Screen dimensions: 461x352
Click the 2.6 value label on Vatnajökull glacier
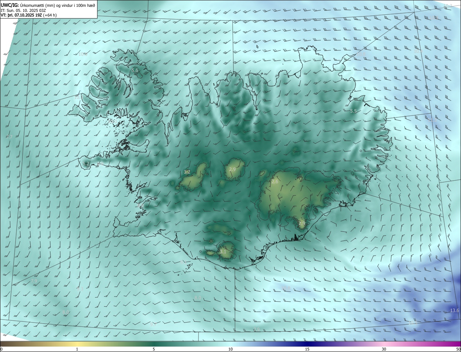point(275,182)
